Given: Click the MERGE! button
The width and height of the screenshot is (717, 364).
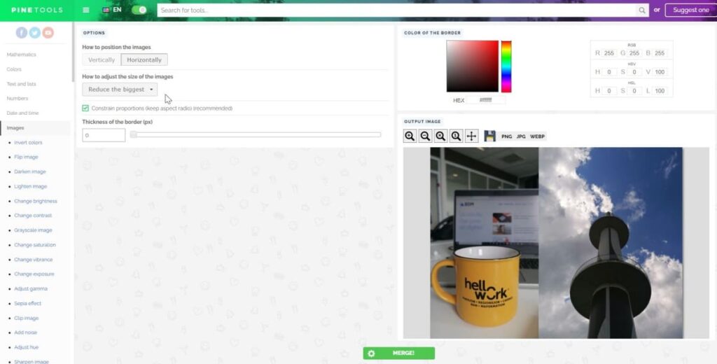Looking at the screenshot, I should point(398,353).
